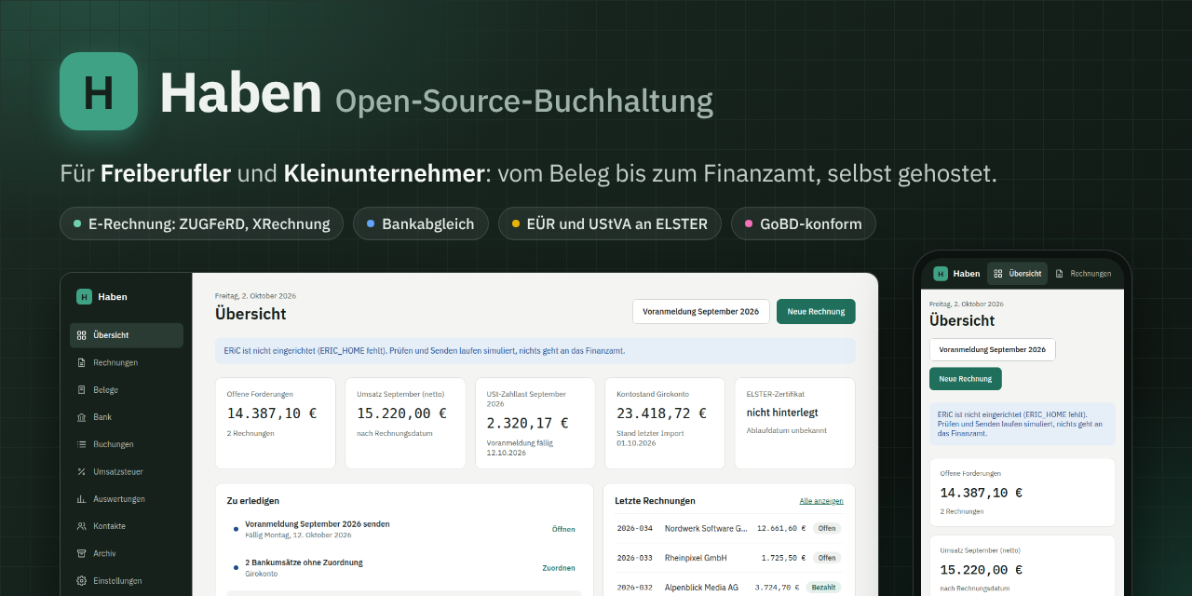1192x596 pixels.
Task: Click the Offen badge on invoice 2026-033
Action: [x=827, y=558]
